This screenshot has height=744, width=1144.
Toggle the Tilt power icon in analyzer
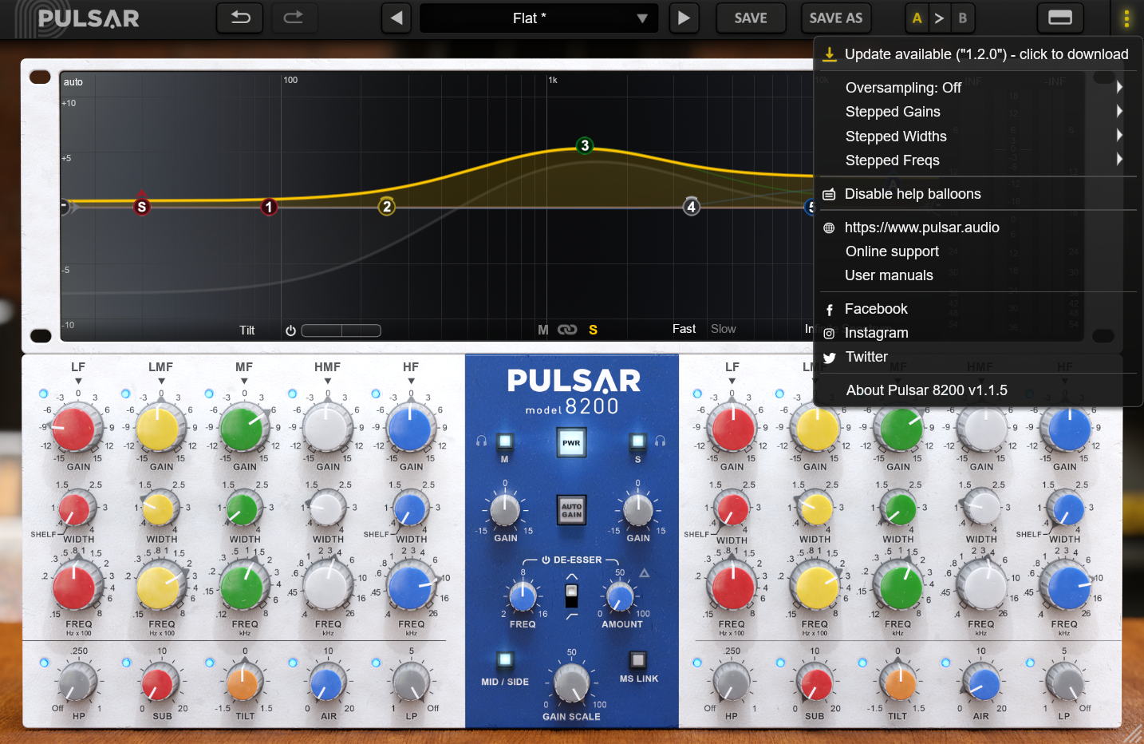tap(290, 330)
